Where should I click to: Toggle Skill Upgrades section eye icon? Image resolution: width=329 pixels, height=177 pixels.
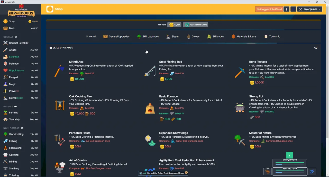coord(316,48)
